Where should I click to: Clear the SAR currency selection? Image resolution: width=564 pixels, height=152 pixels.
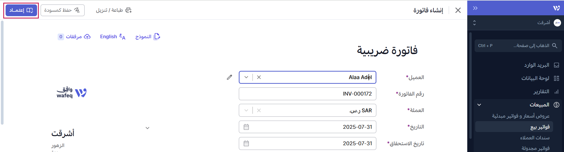click(259, 111)
